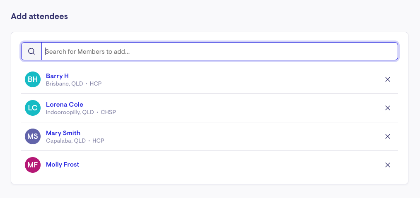Image resolution: width=420 pixels, height=198 pixels.
Task: Click the HCP label under Mary Smith
Action: (98, 141)
